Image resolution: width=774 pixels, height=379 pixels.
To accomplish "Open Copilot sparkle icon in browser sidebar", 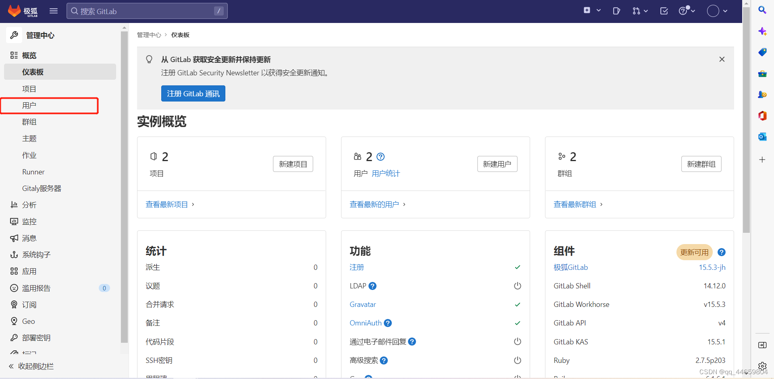I will point(762,31).
